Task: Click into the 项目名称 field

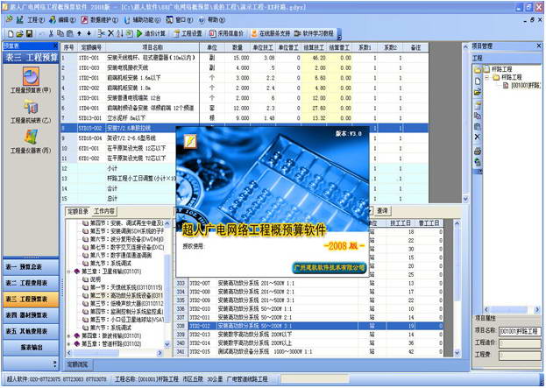Action: pyautogui.click(x=520, y=331)
